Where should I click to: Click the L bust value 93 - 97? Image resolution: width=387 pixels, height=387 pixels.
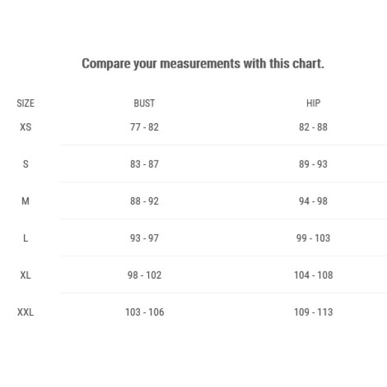[x=144, y=238]
